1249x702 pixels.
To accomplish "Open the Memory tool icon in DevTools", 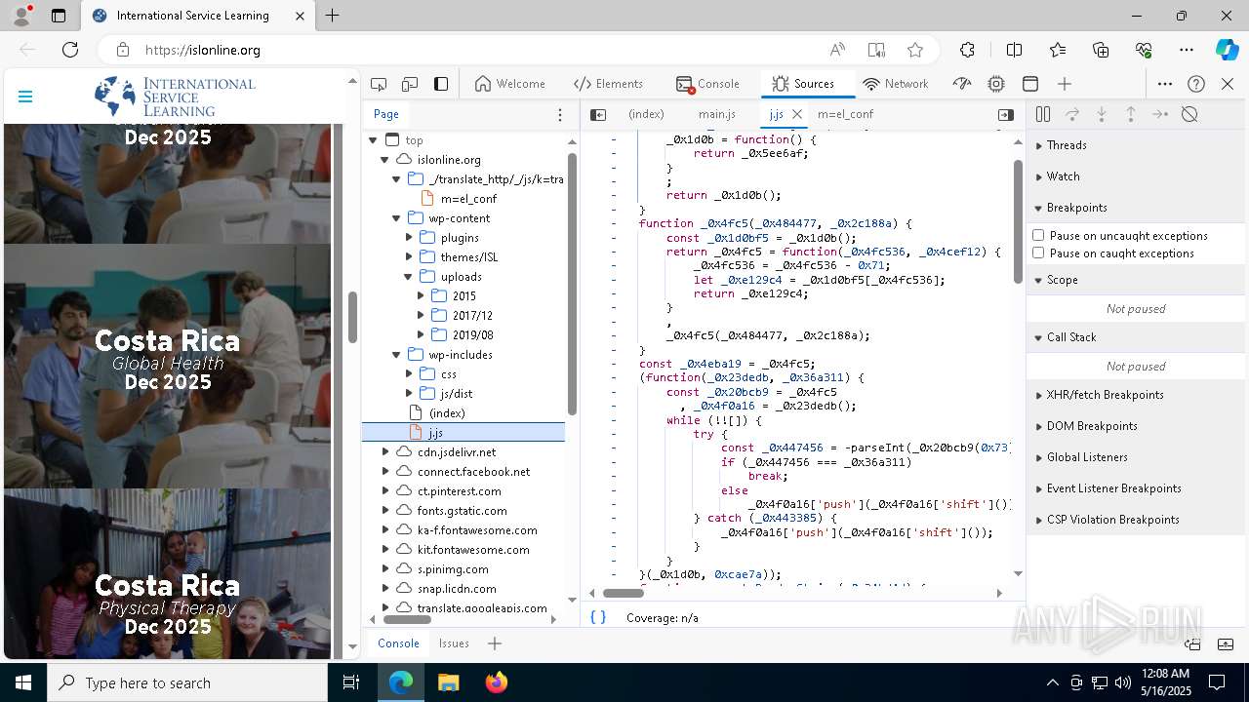I will (996, 84).
